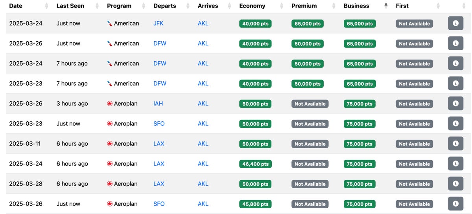Show info for Aeroplan SFO flight on 2025-03-23
The width and height of the screenshot is (472, 214).
click(x=455, y=123)
